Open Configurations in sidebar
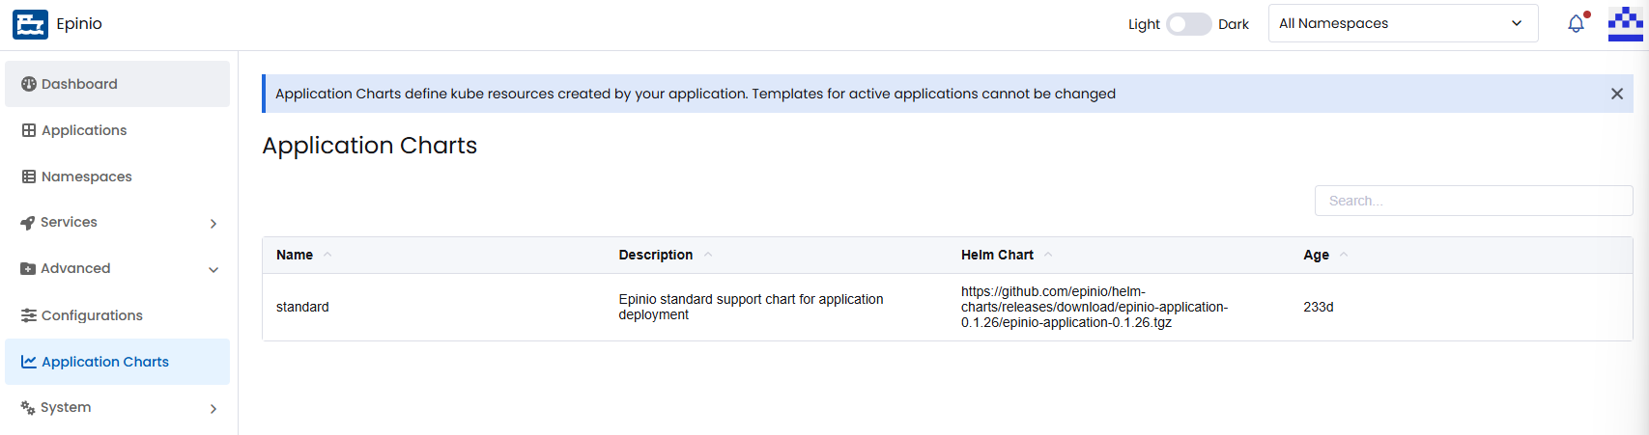The image size is (1649, 435). 117,315
